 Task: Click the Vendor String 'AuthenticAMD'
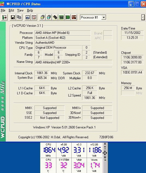coord(62,43)
